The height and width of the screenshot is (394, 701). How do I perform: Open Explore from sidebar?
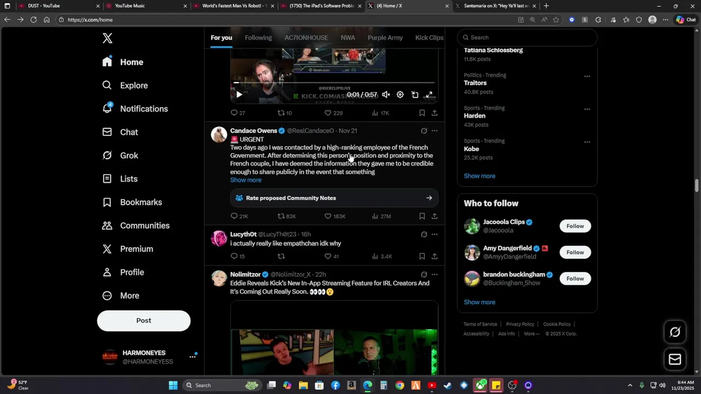click(x=125, y=85)
